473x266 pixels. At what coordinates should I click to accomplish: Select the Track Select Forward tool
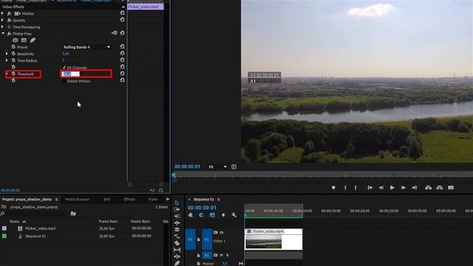(x=177, y=209)
